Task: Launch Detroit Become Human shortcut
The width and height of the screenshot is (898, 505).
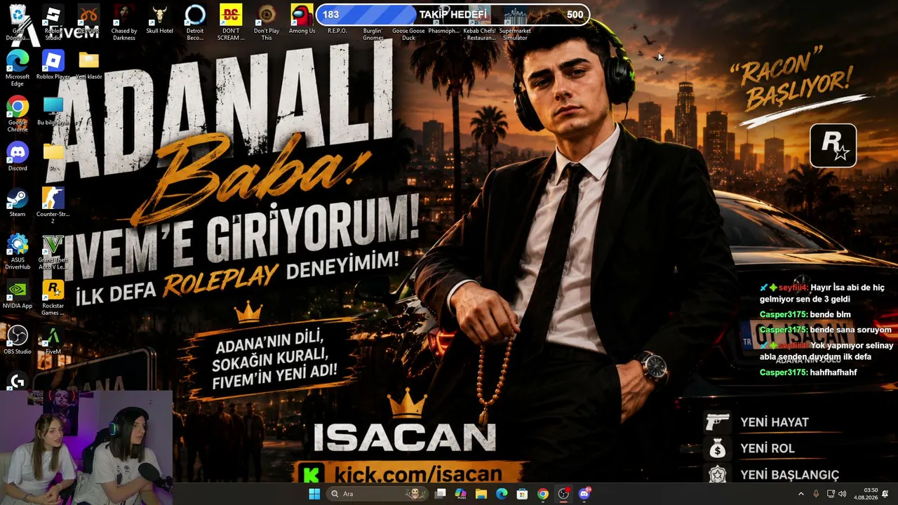Action: pyautogui.click(x=195, y=21)
